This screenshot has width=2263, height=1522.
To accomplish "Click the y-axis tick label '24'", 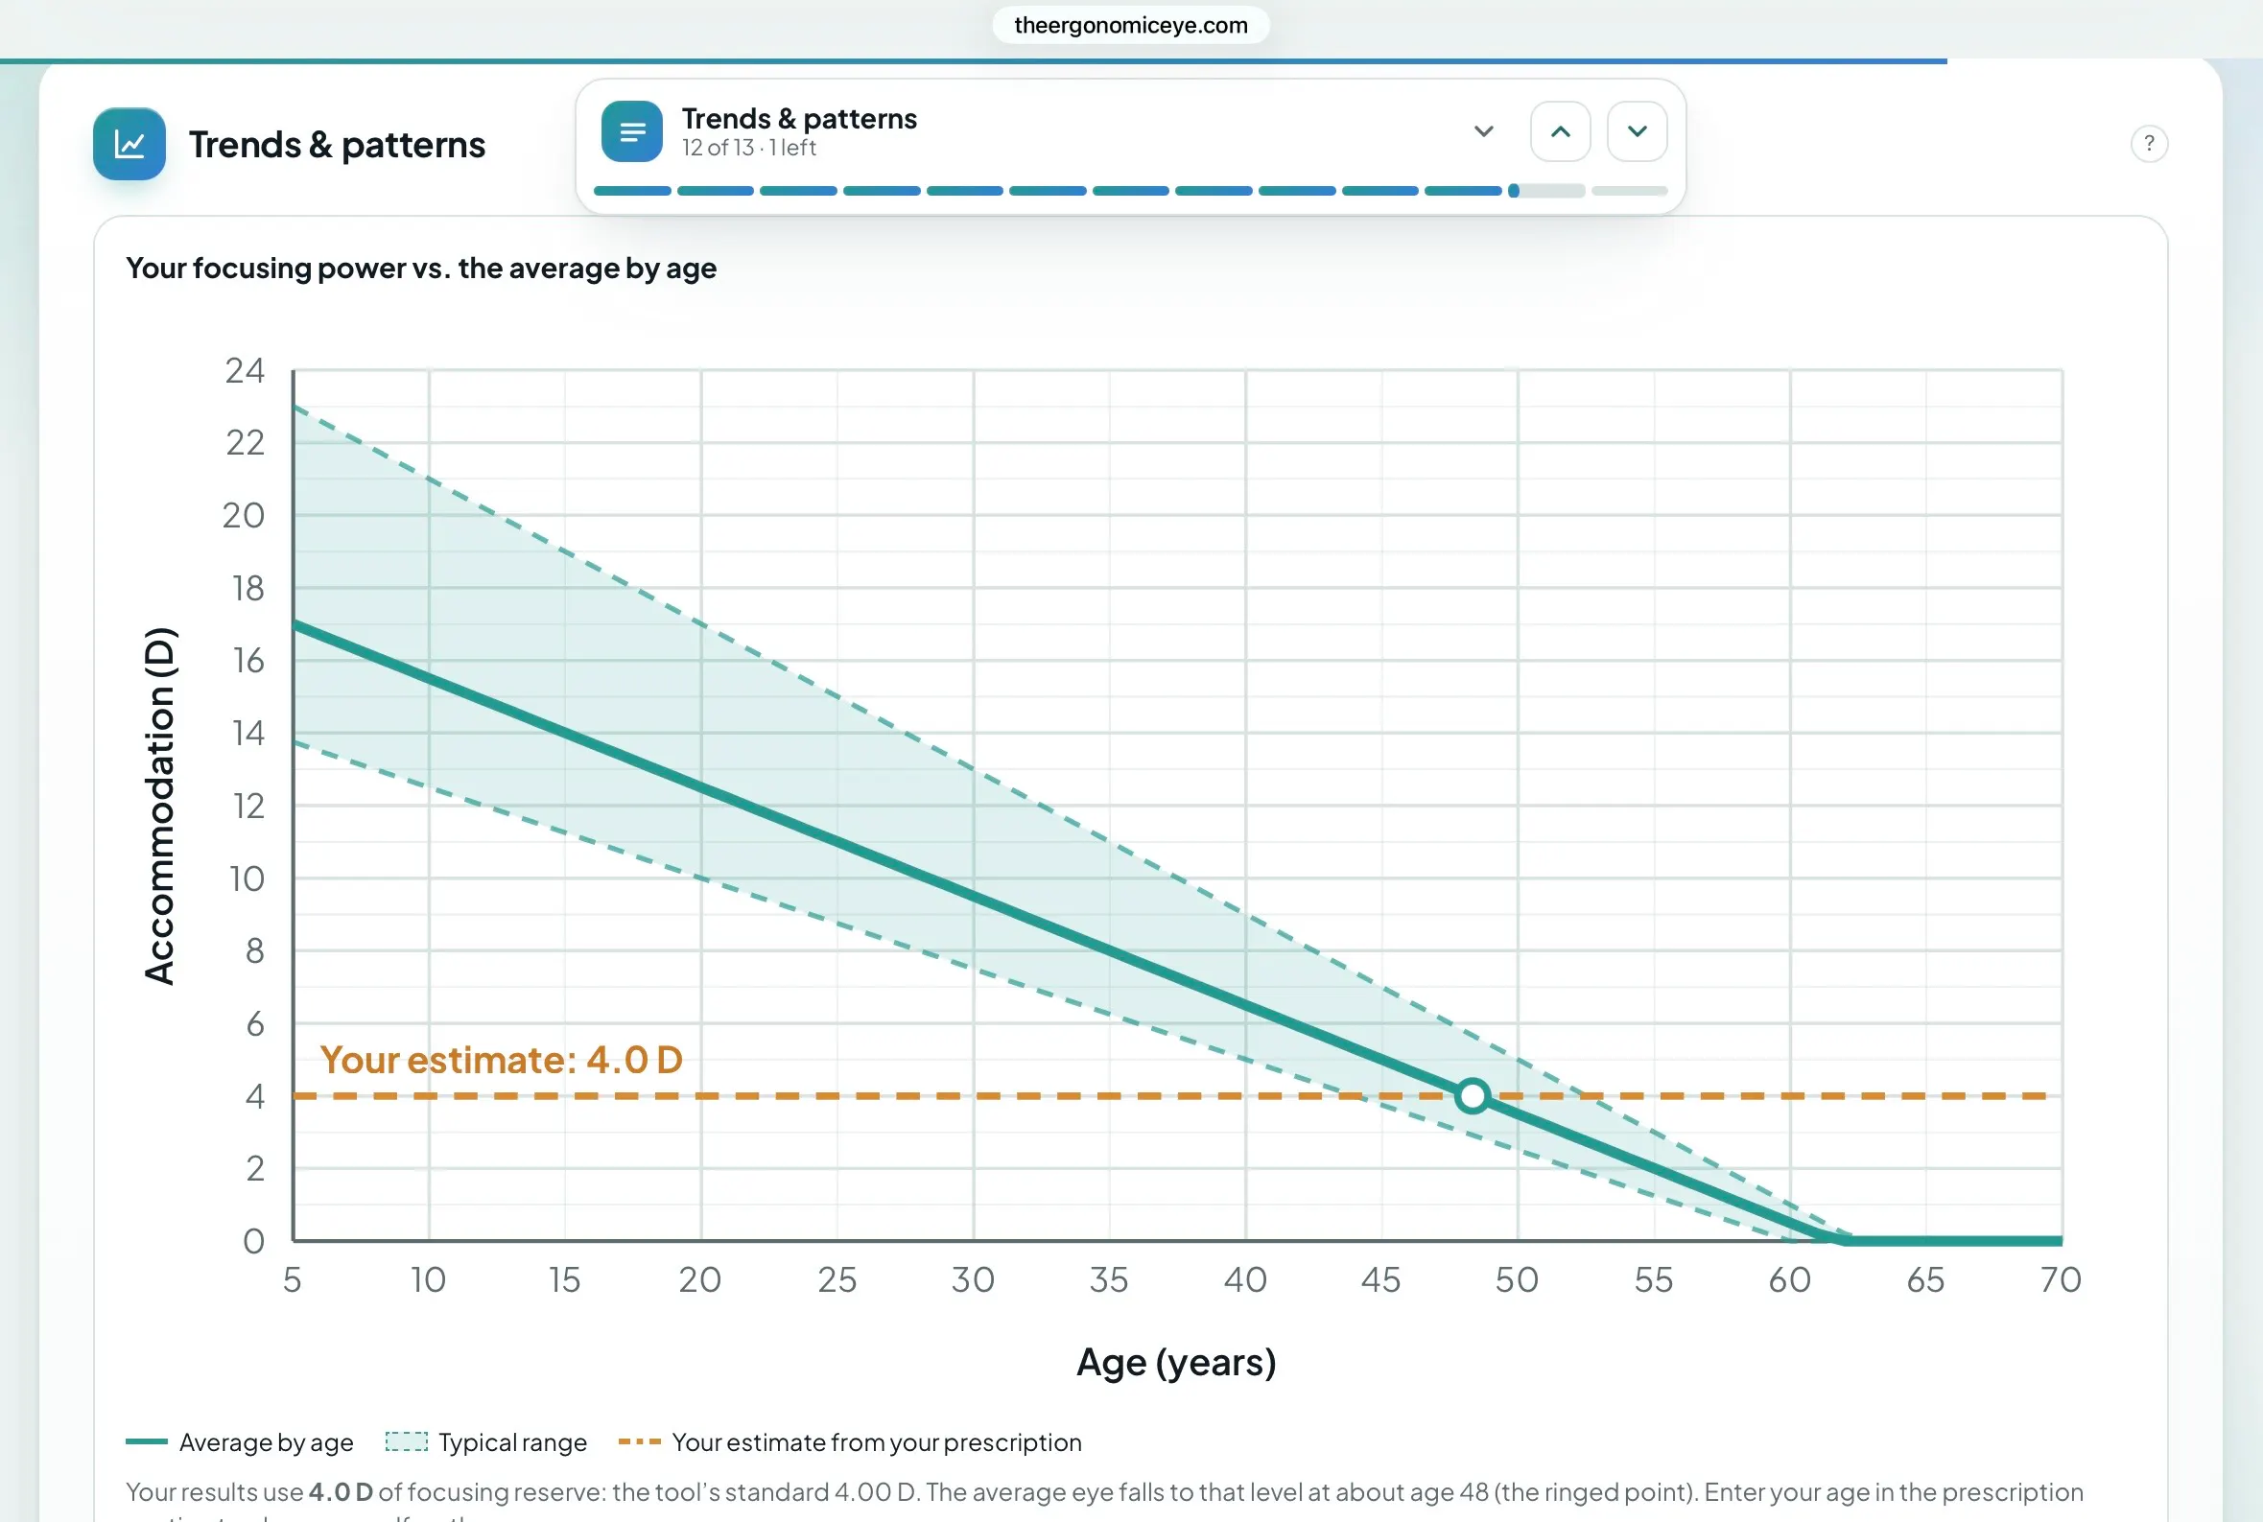I will (245, 370).
